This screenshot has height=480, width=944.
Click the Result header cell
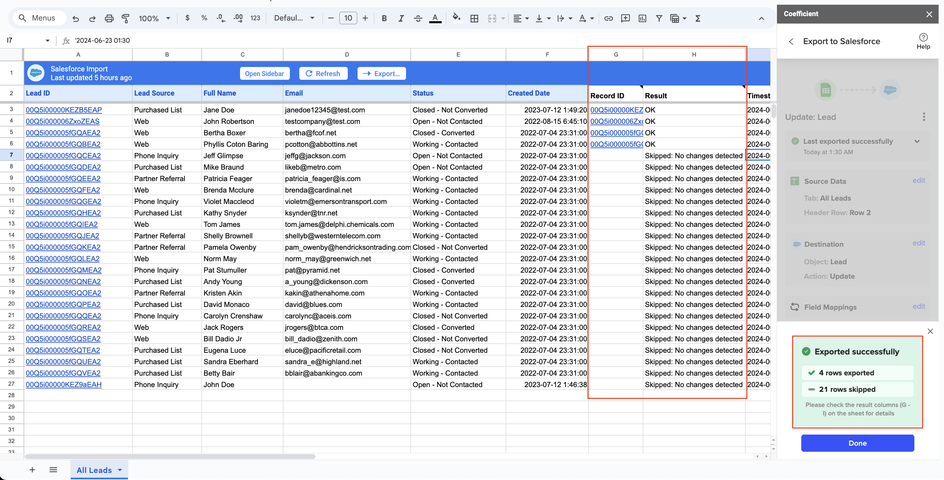pyautogui.click(x=694, y=94)
